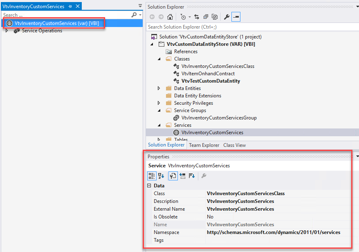This screenshot has width=359, height=252.
Task: Click the Show All Files icon
Action: [215, 17]
